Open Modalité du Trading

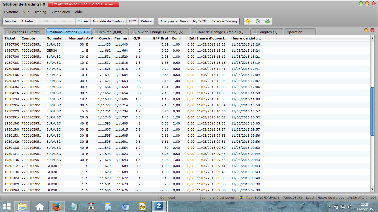click(108, 21)
